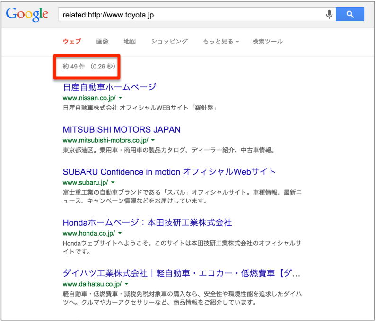Viewport: 376px width, 322px height.
Task: Select the ウェブ tab
Action: [72, 42]
